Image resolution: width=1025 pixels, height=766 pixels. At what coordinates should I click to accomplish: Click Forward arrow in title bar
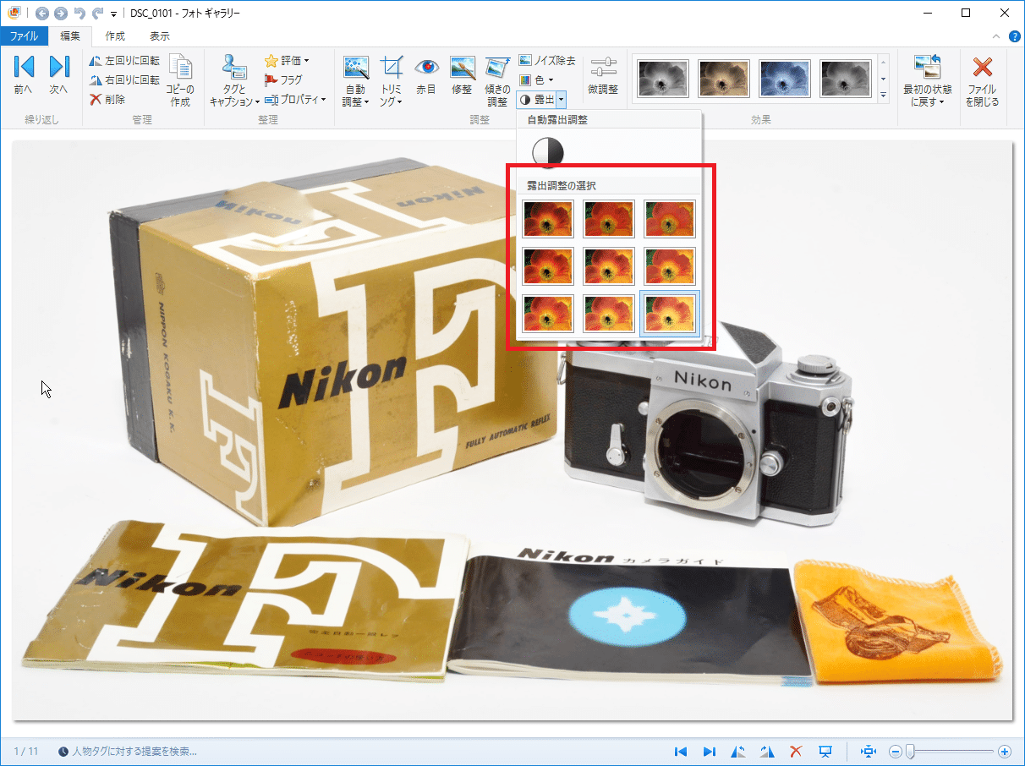pos(60,14)
